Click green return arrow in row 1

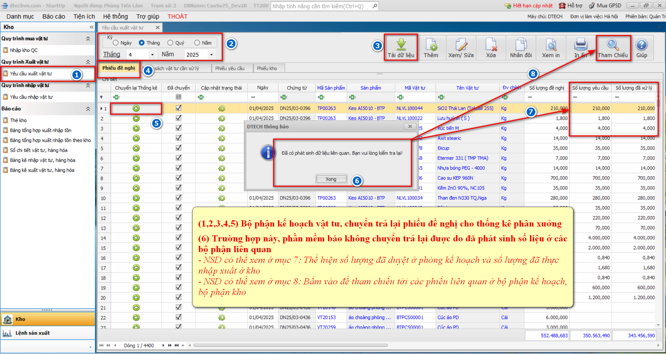136,108
